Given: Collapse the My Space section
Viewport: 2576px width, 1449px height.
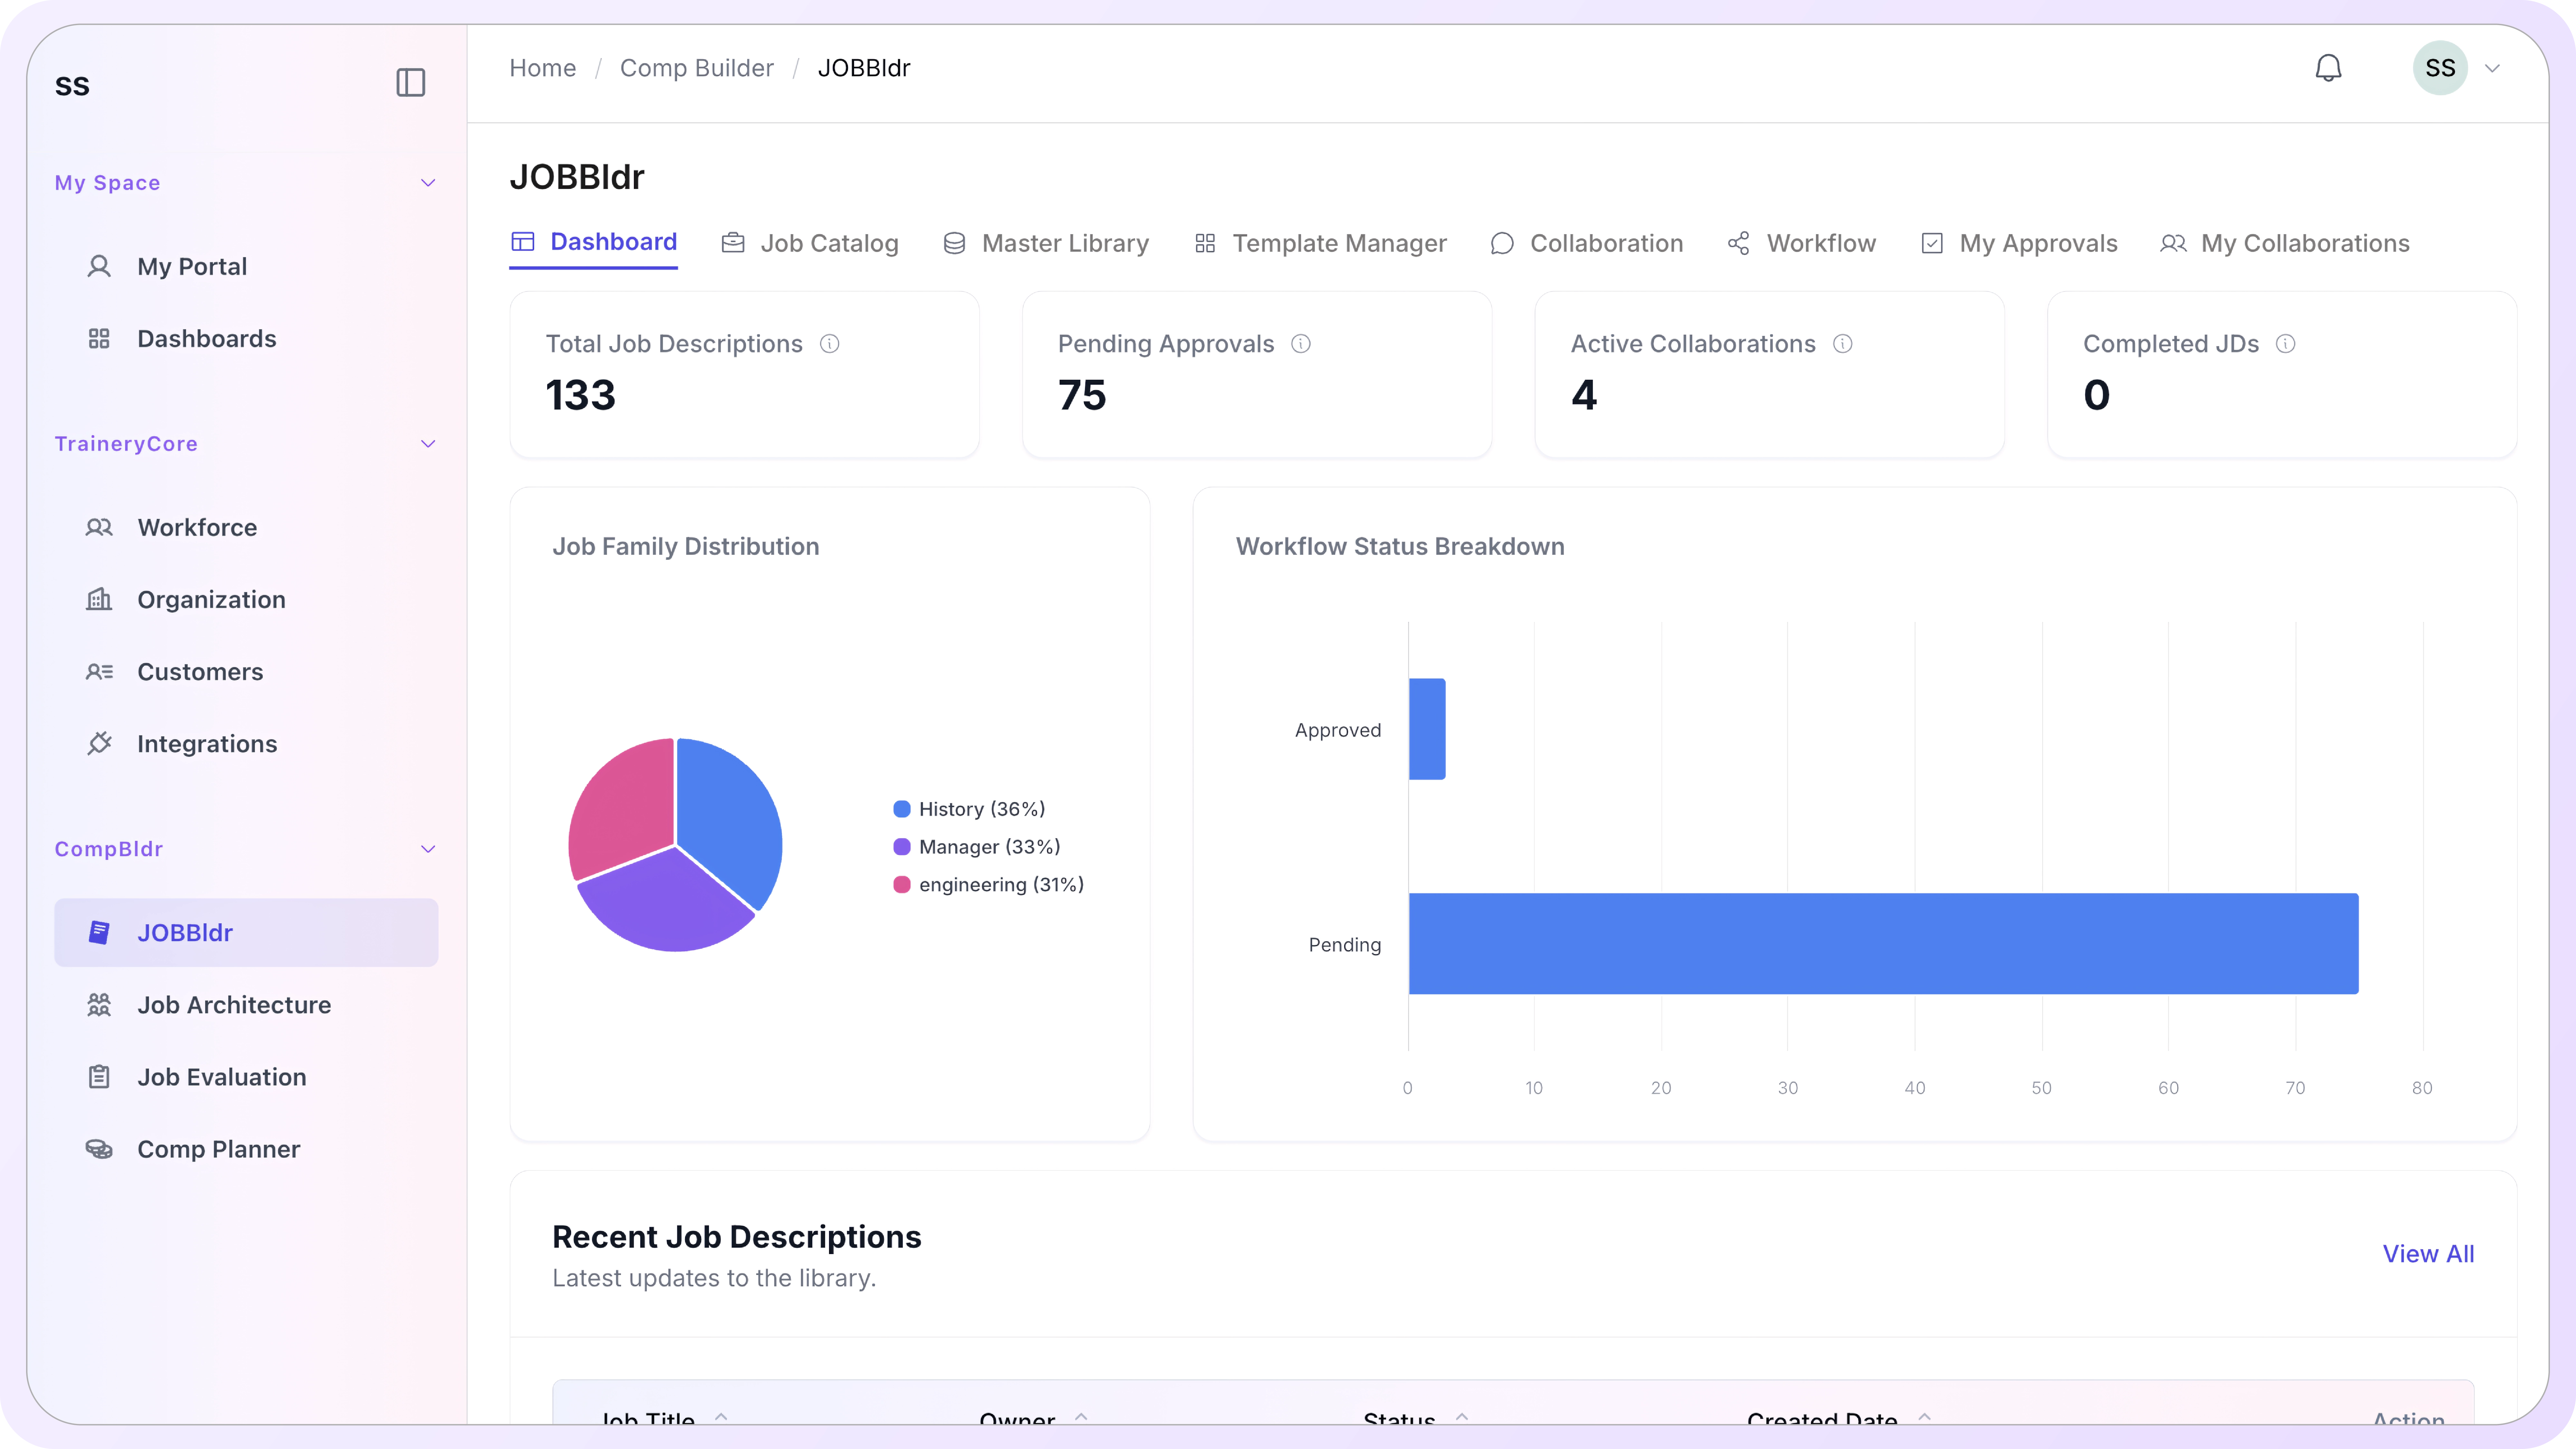Looking at the screenshot, I should tap(428, 183).
